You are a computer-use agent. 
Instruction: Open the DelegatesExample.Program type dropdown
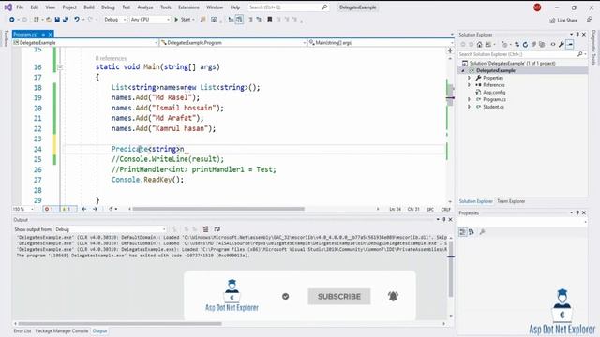pyautogui.click(x=233, y=43)
